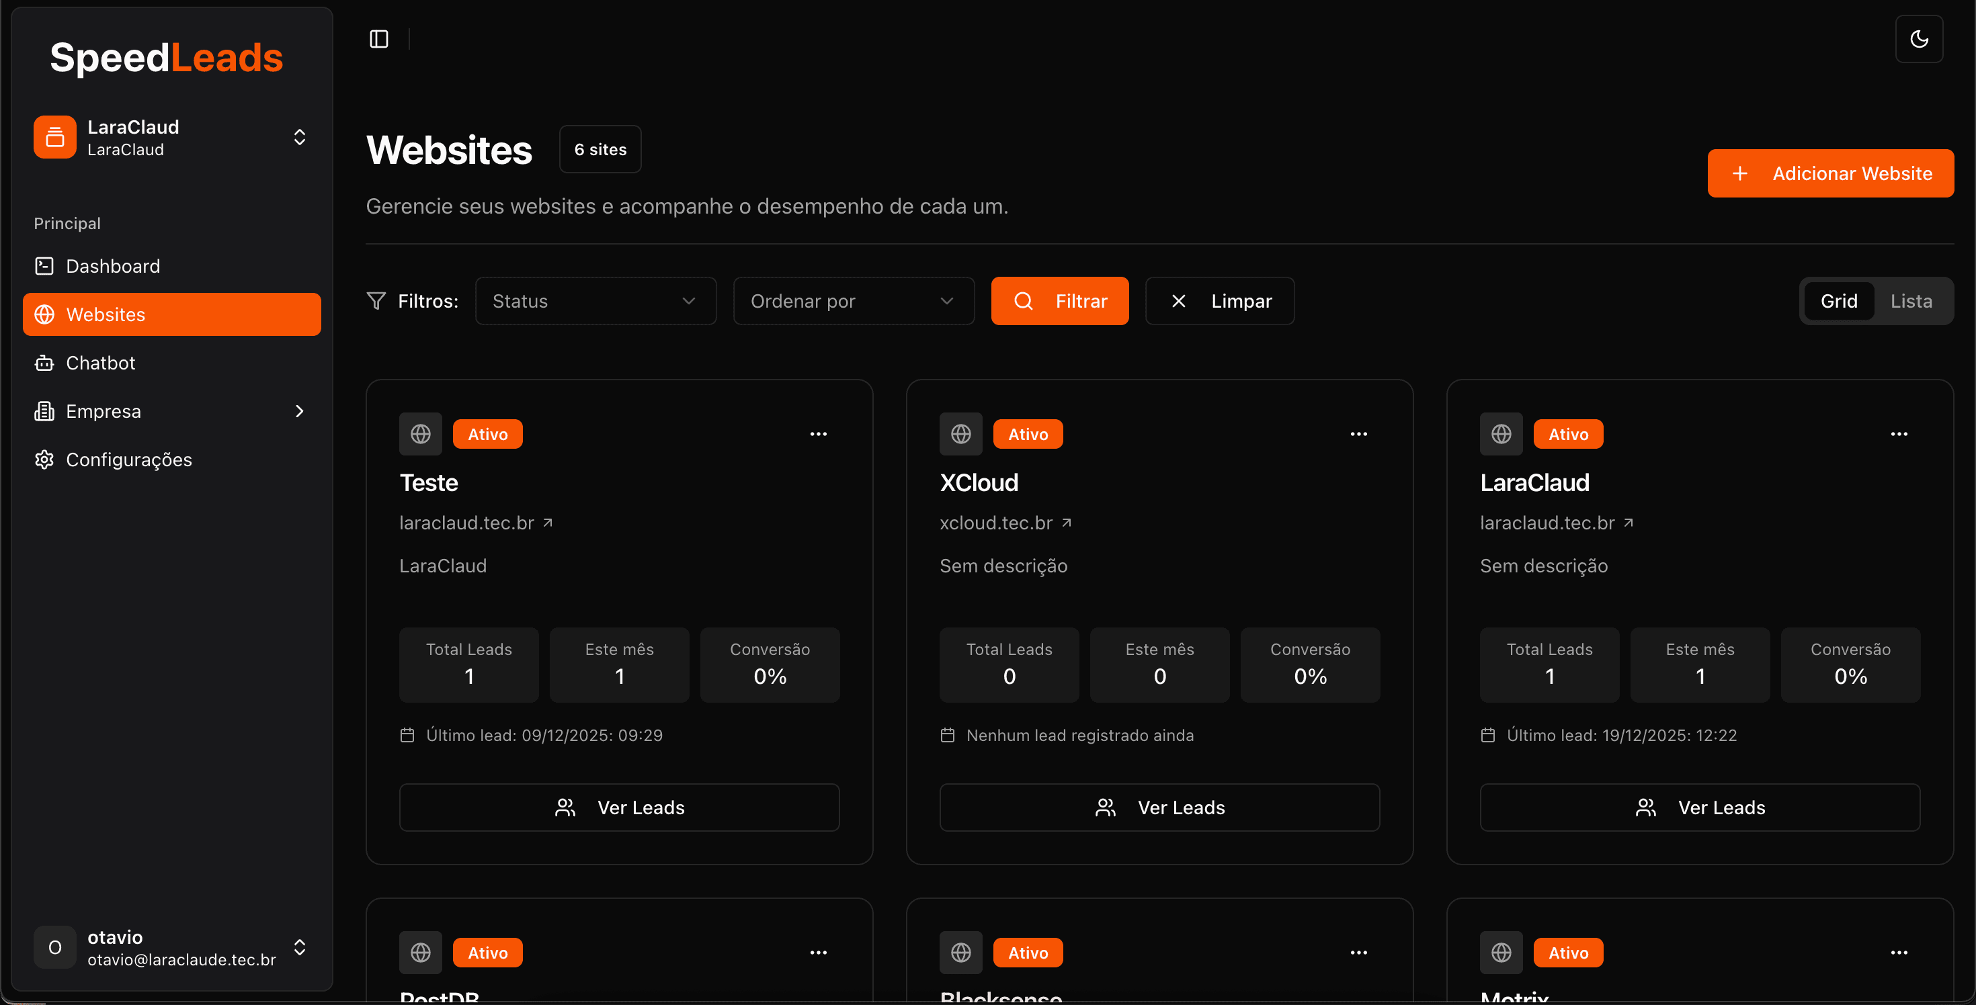Switch to Grid view mode

pos(1840,300)
